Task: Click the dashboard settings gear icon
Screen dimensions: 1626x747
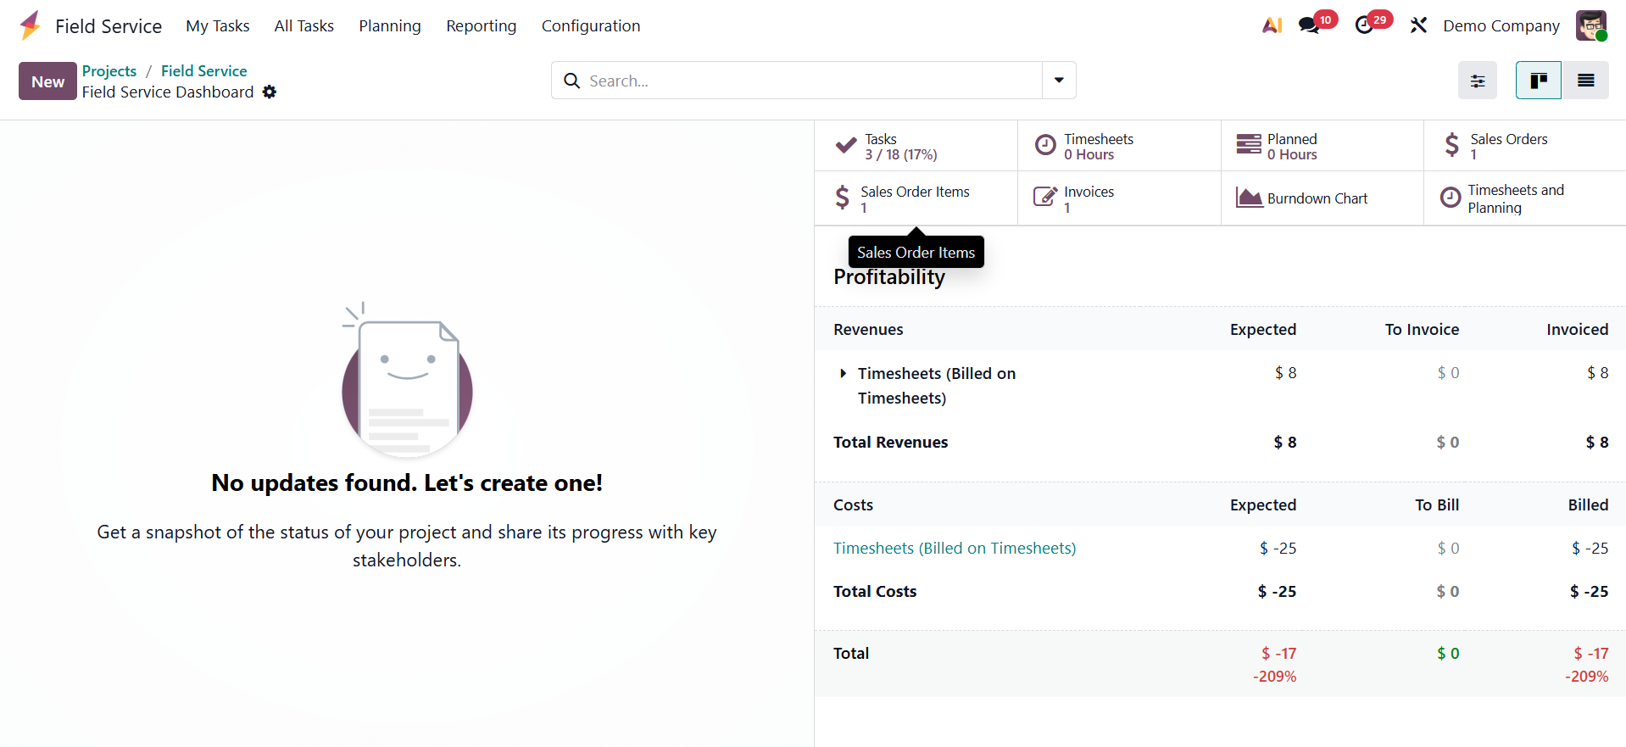Action: [270, 92]
